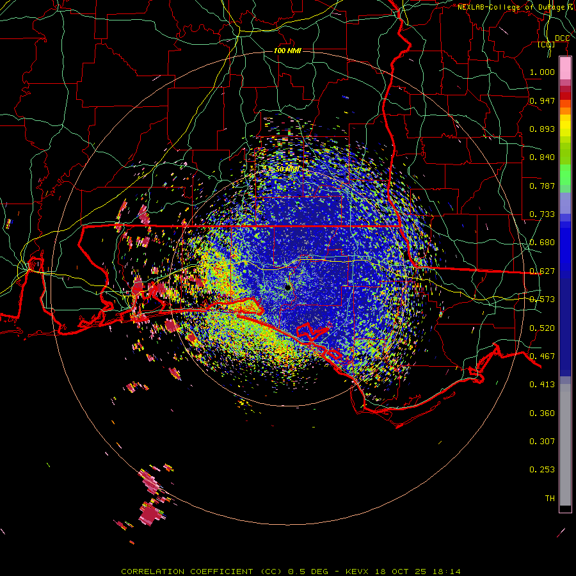Click the 0.627 legend value

coord(542,271)
